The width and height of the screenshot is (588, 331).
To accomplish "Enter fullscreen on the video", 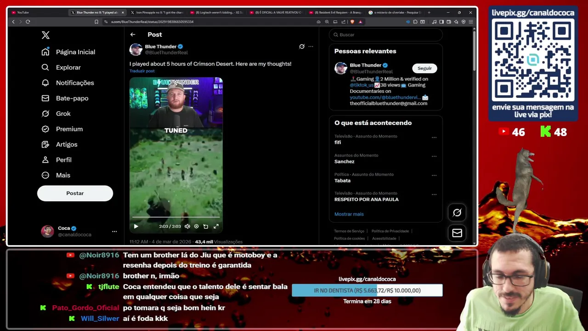I will 216,226.
